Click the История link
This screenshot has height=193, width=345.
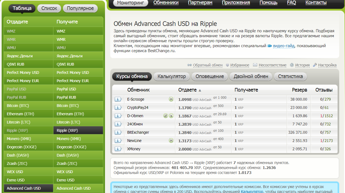[x=303, y=65]
